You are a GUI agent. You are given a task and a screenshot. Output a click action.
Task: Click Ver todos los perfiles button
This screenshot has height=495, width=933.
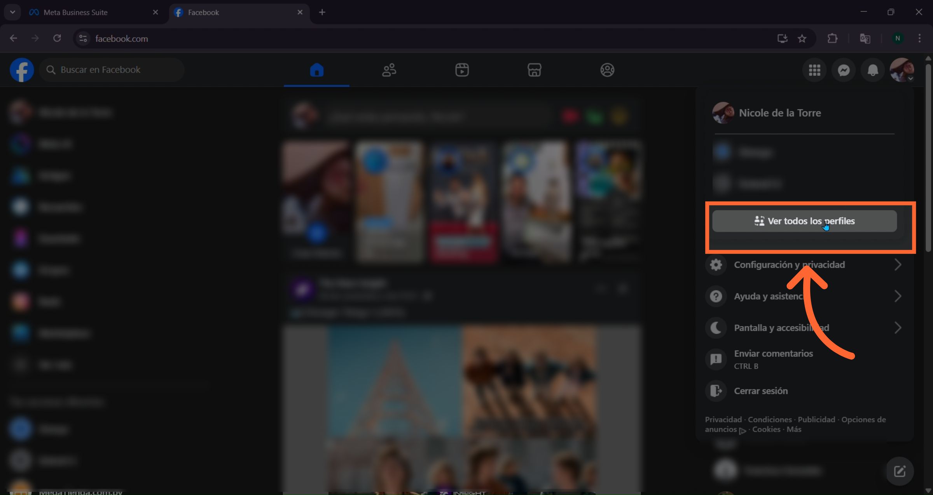[x=804, y=221]
